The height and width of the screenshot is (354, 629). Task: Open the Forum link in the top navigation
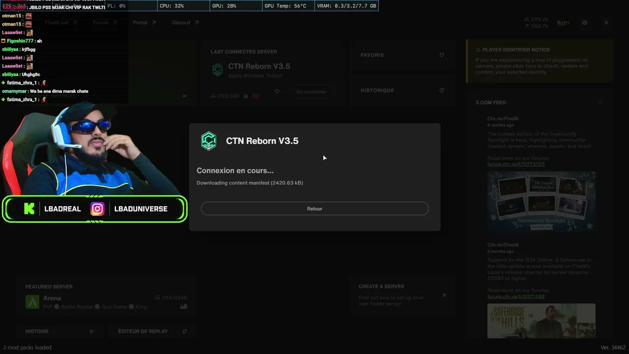(105, 23)
